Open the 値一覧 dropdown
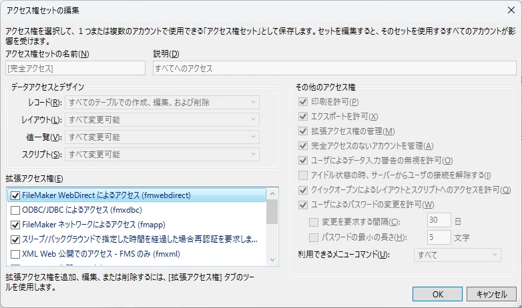522x308 pixels. 162,137
